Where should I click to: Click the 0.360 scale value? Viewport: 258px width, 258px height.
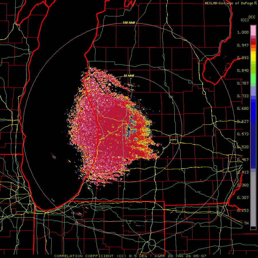(243, 185)
